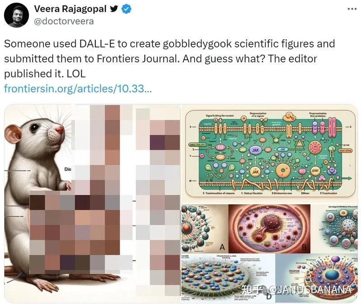Open the JAK-STAT pathway diagram image

coord(270,154)
